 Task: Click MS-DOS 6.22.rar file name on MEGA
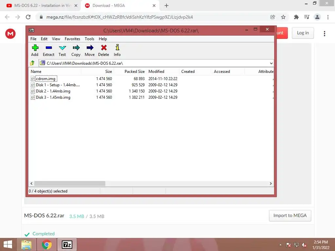[x=44, y=216]
